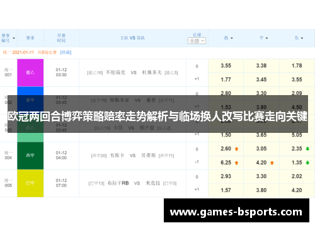315x228 pixels.
Task: Select the yellow 巴甲 league cell
Action: click(x=30, y=183)
